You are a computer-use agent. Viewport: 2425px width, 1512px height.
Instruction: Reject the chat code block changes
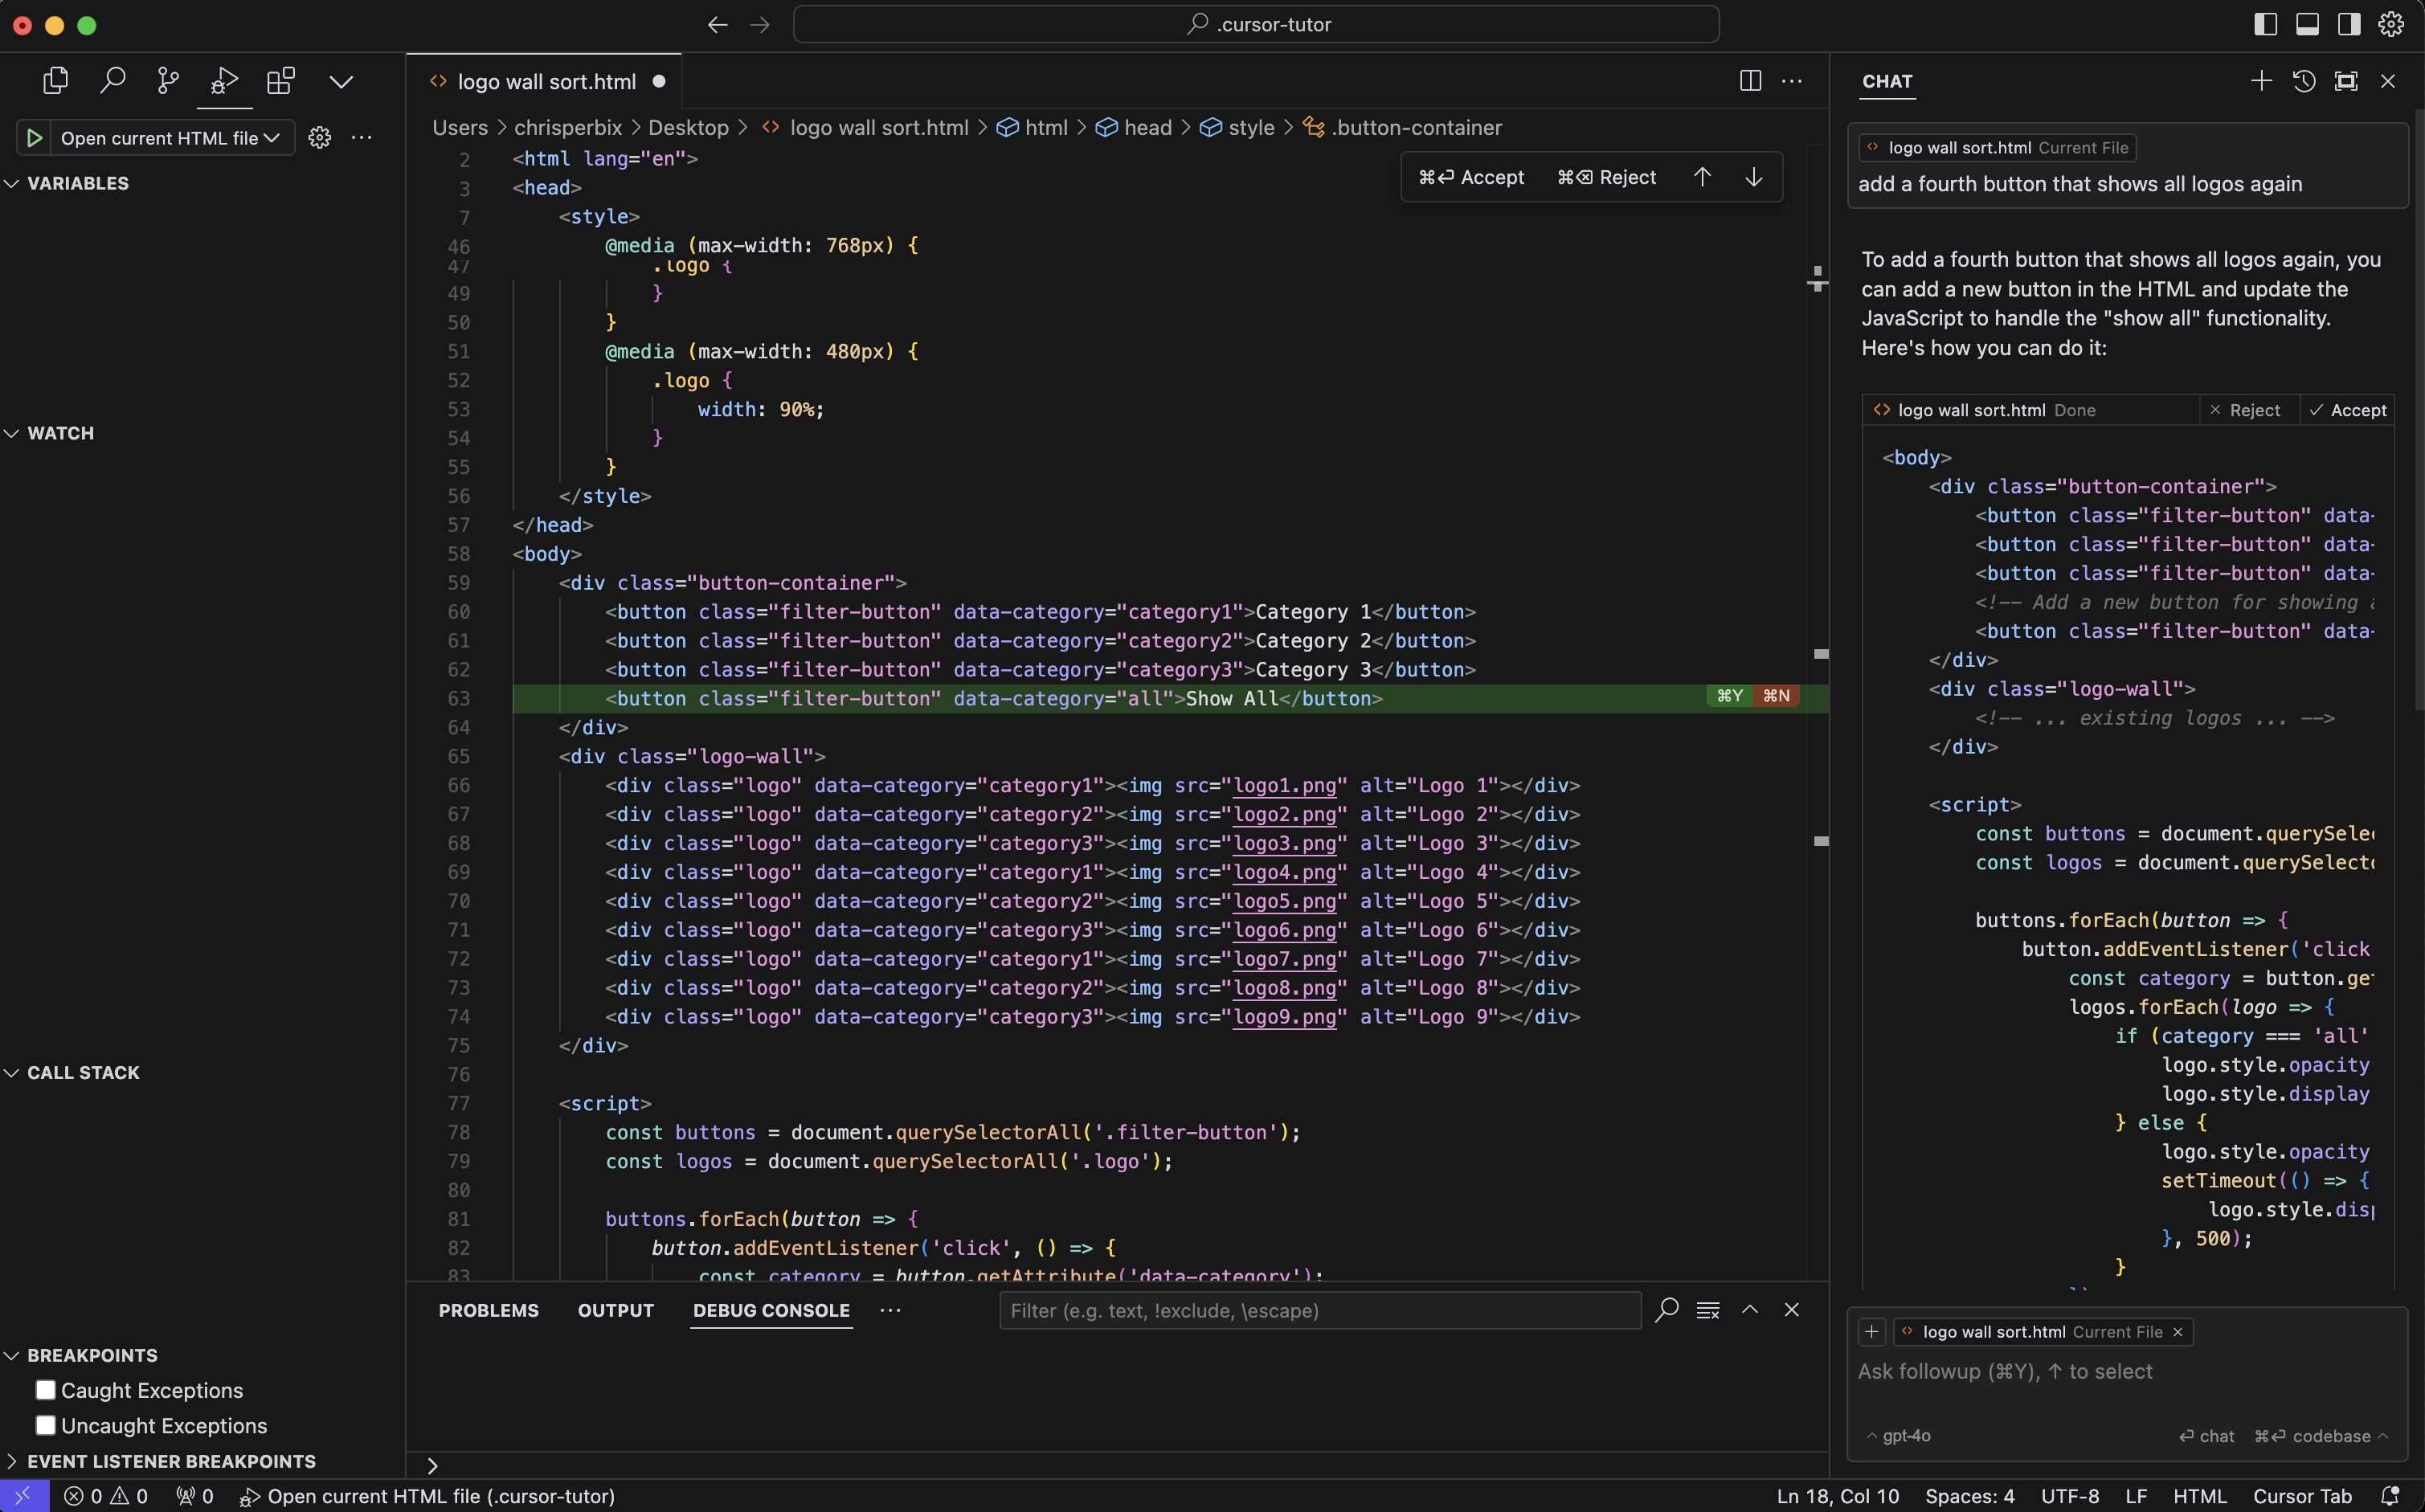2246,410
